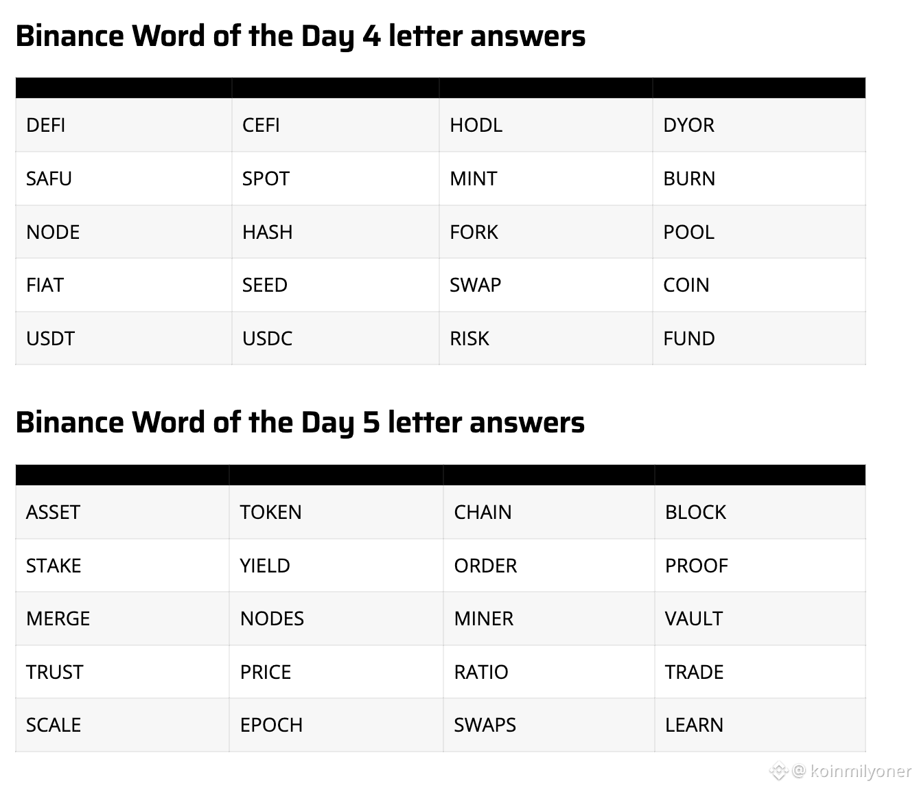
Task: Click the Binance logo watermark icon
Action: tap(778, 771)
